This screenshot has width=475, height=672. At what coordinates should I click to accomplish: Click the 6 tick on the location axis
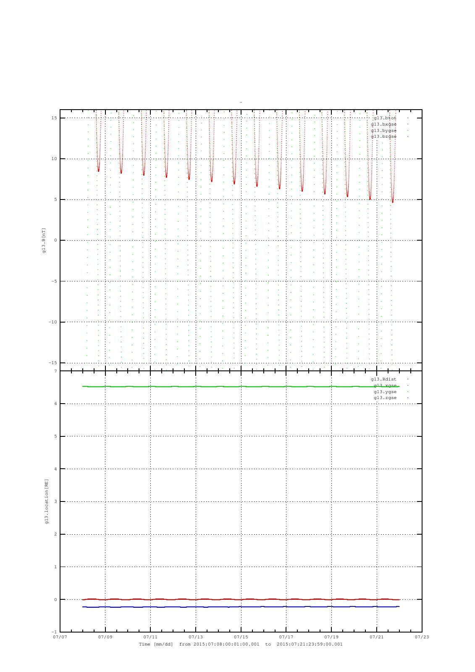(x=55, y=404)
